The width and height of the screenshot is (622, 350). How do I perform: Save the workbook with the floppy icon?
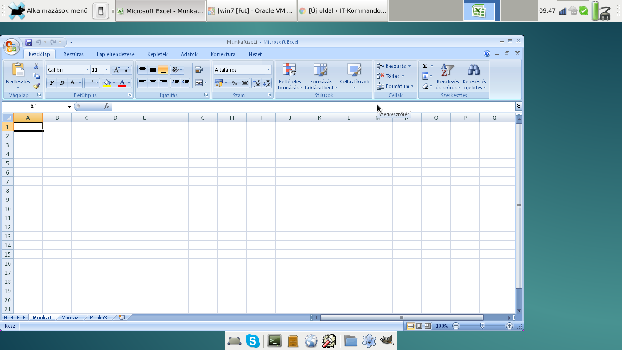coord(29,42)
